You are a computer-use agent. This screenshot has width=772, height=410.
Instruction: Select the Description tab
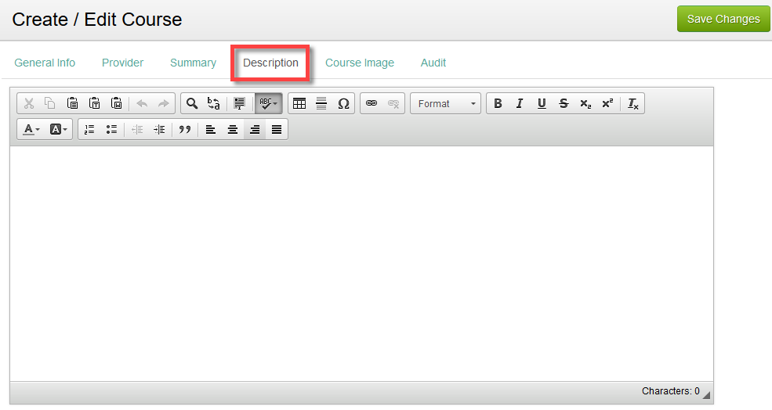coord(271,63)
